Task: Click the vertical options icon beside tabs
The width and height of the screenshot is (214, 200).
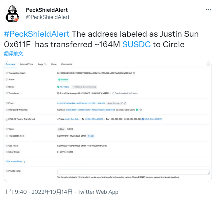Action: coord(208,65)
